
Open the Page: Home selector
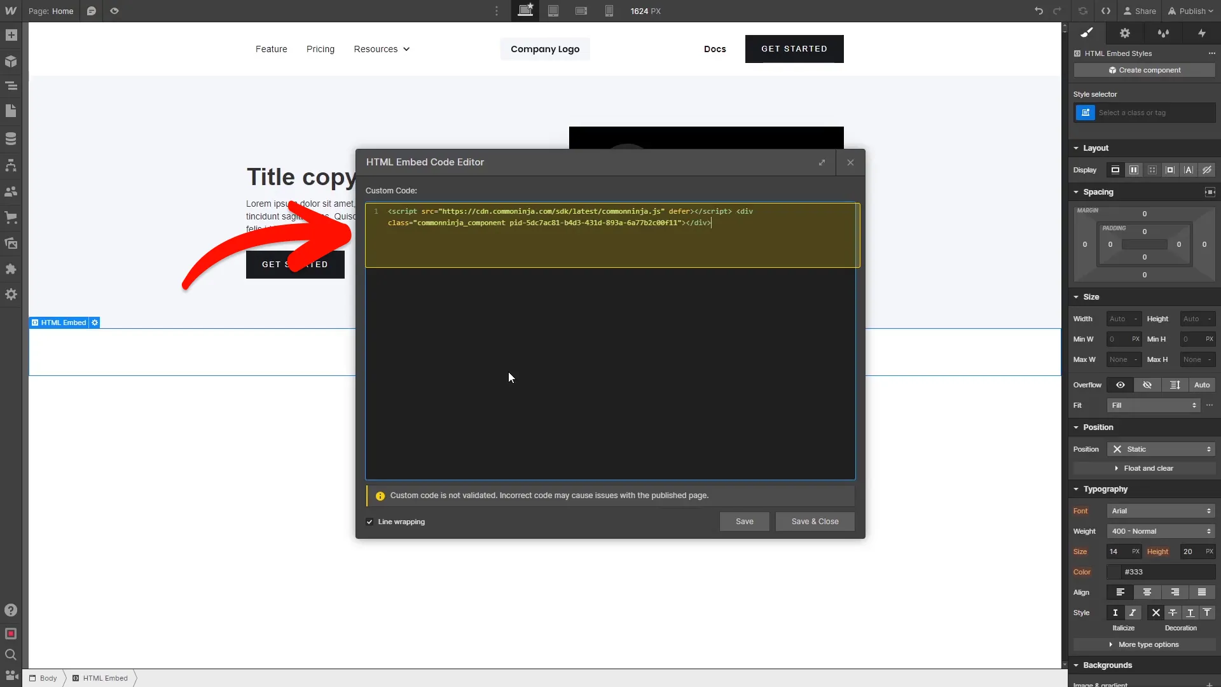click(x=51, y=11)
